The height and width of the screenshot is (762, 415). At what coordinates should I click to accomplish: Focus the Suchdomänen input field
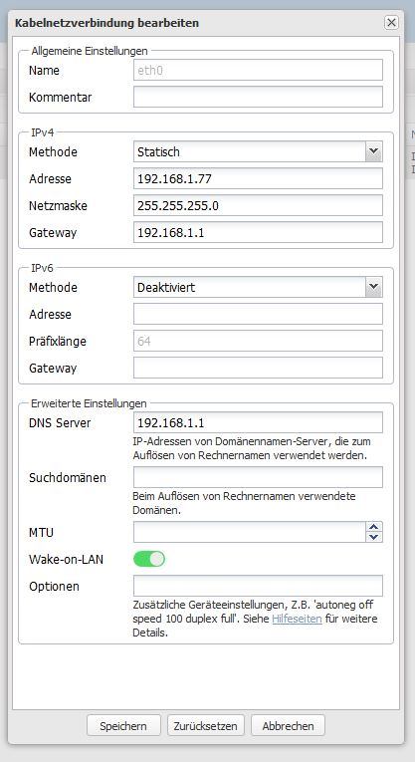point(258,477)
